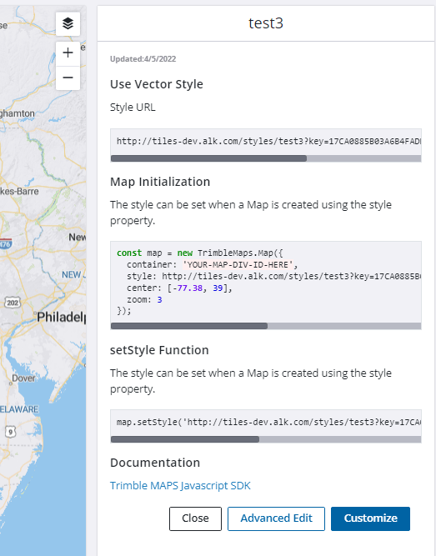
Task: Click the setStyle code block scrollbar thumb
Action: (x=185, y=439)
